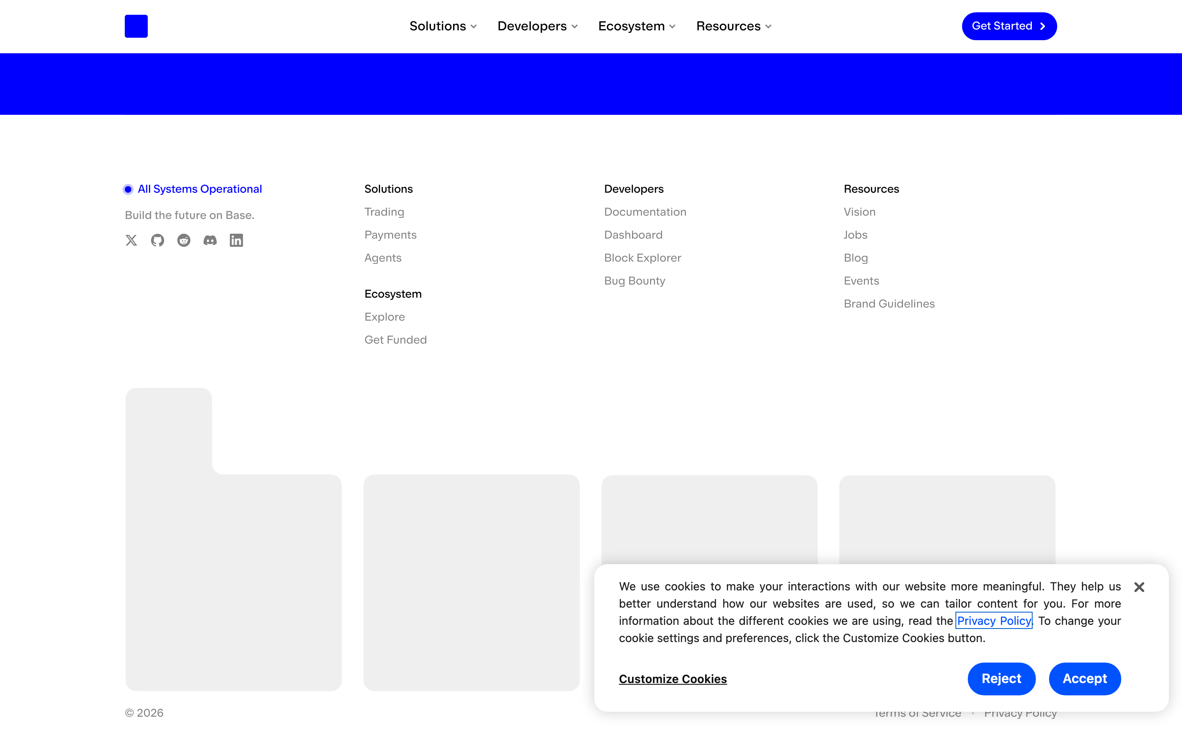Click the blue Base square logo
The image size is (1182, 738).
(x=136, y=26)
